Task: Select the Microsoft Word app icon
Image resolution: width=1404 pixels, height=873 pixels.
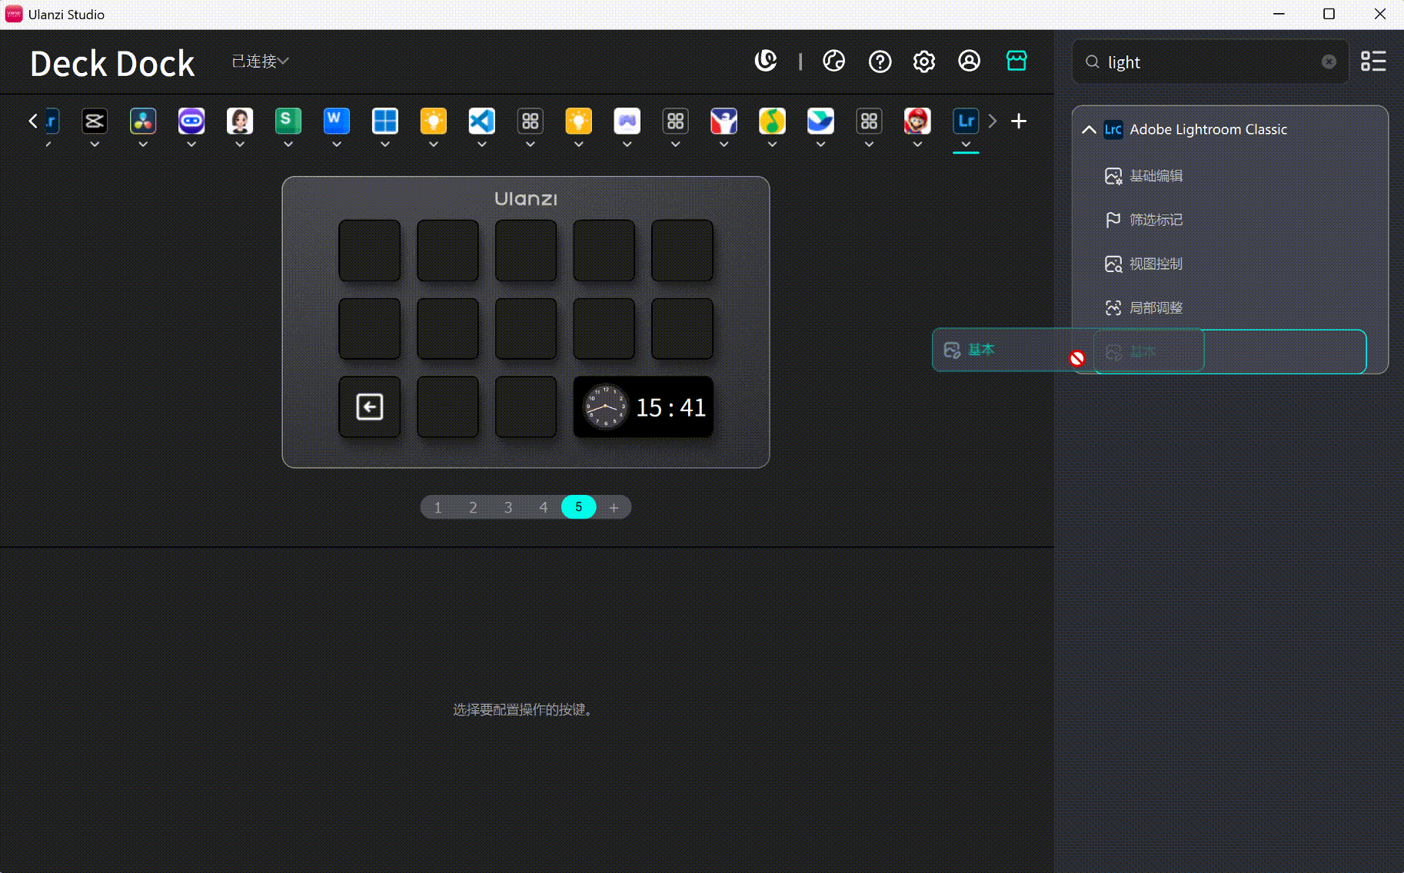Action: [337, 121]
